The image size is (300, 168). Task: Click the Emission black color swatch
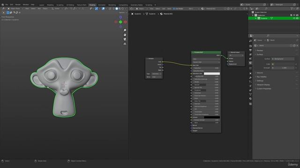point(212,117)
